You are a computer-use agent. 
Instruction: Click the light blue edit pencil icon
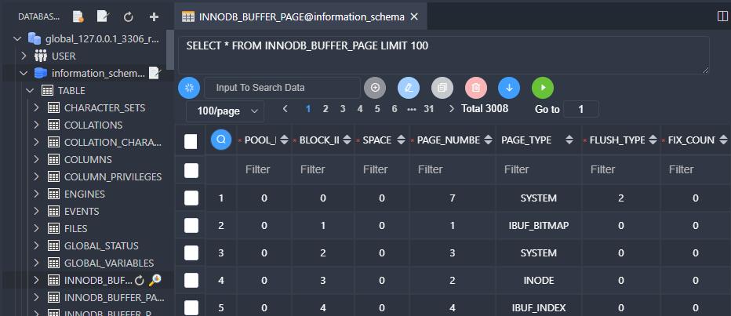click(409, 88)
